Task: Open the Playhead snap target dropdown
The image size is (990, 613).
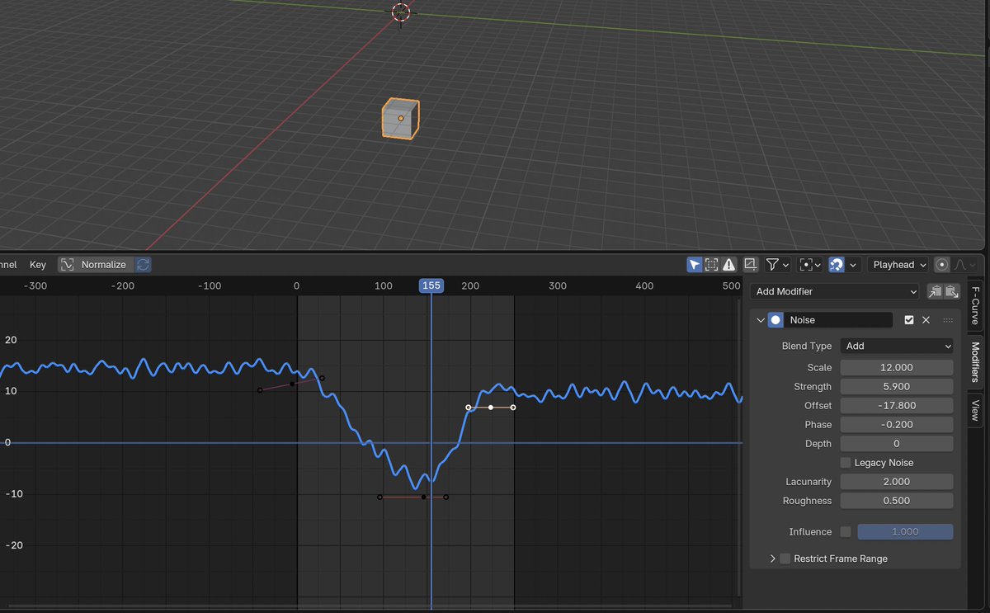Action: 898,265
